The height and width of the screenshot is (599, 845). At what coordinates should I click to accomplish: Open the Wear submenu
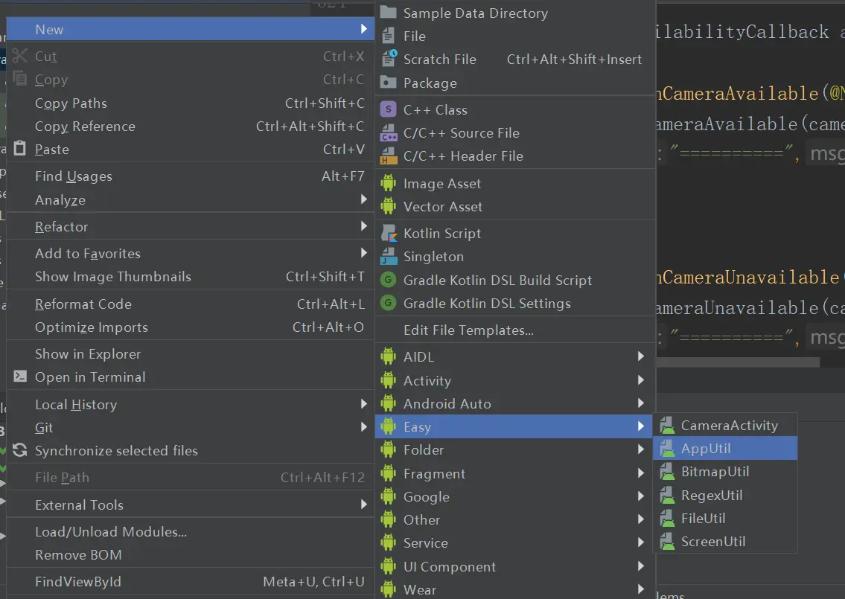(515, 589)
